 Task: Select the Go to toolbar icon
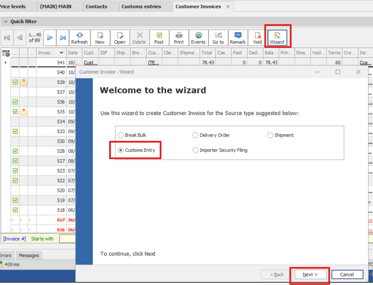[218, 38]
